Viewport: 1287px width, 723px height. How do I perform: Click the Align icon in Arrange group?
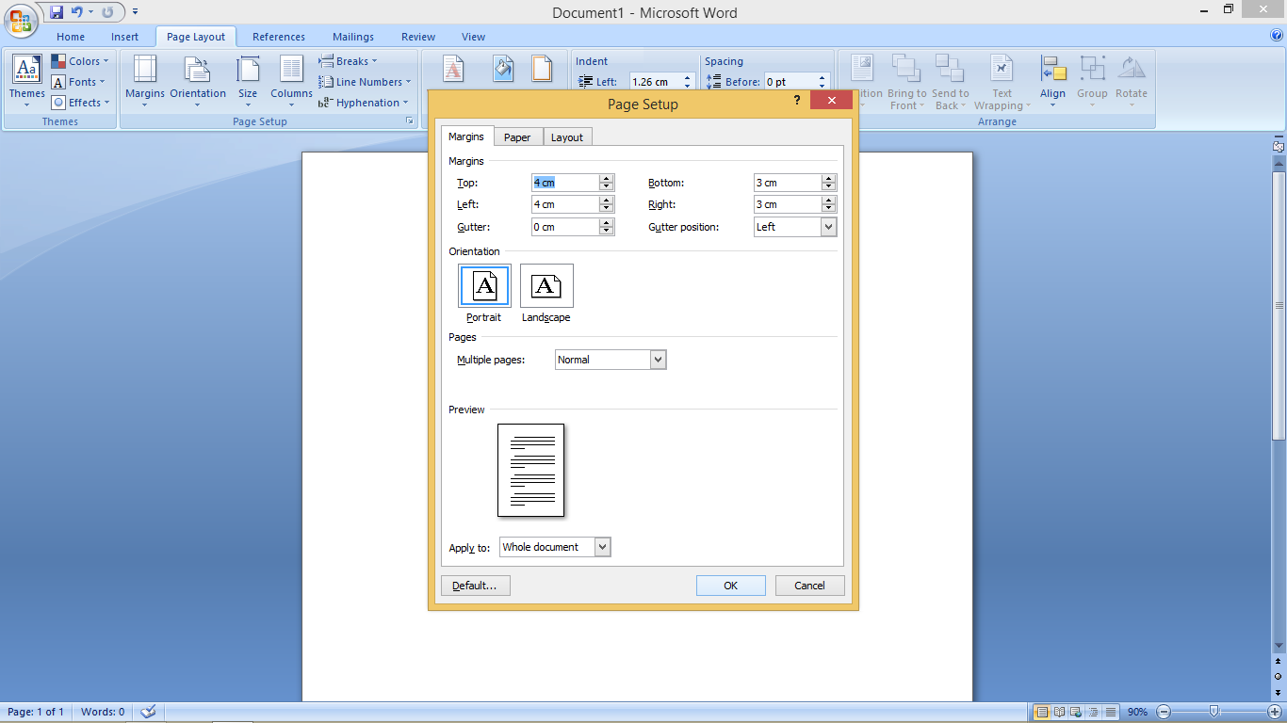point(1052,81)
